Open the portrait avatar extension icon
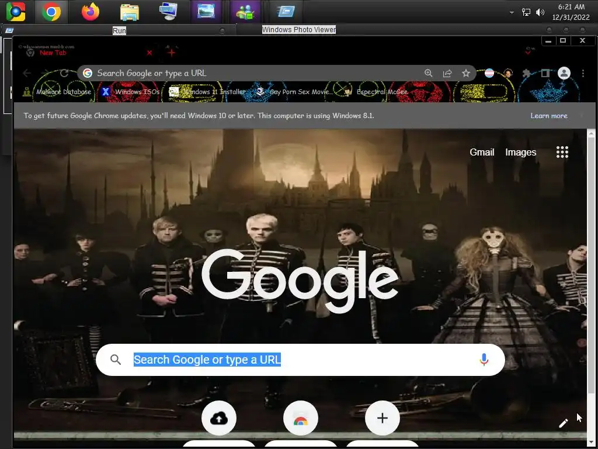The width and height of the screenshot is (598, 449). click(507, 73)
